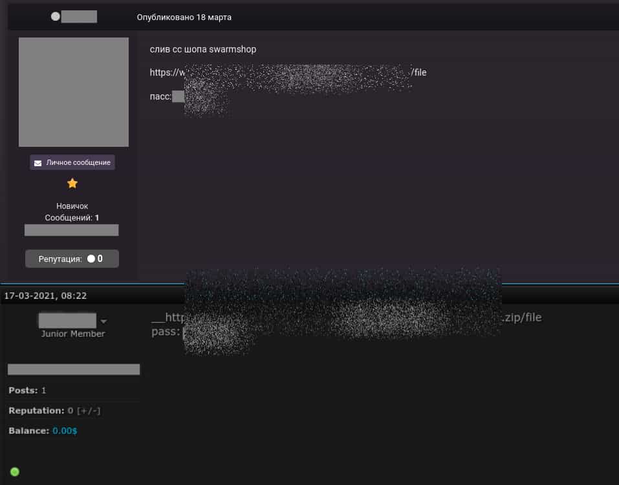Viewport: 619px width, 485px height.
Task: Open the https link ending in /file
Action: [288, 72]
